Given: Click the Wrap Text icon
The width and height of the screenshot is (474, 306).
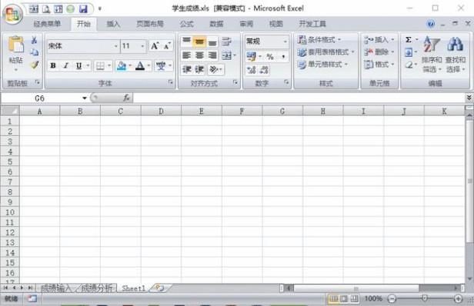Looking at the screenshot, I should tap(226, 42).
